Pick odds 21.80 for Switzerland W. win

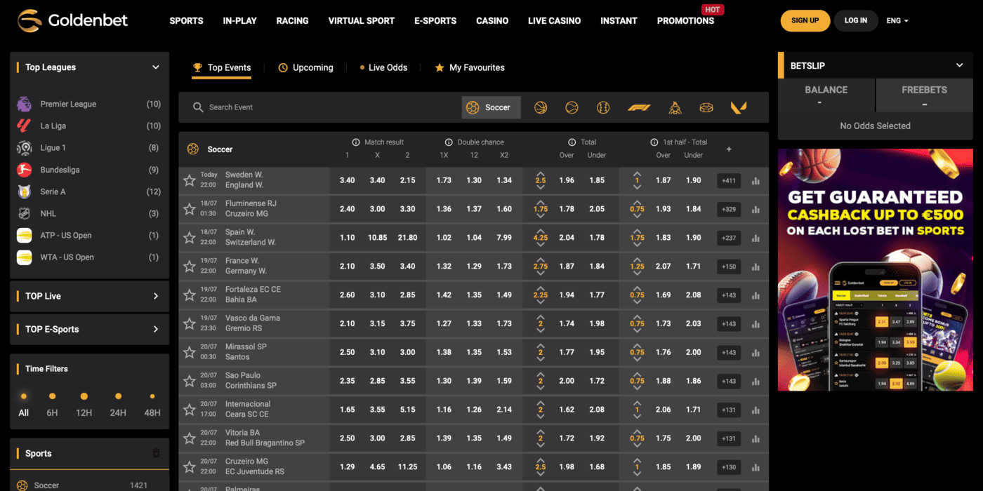pos(407,238)
